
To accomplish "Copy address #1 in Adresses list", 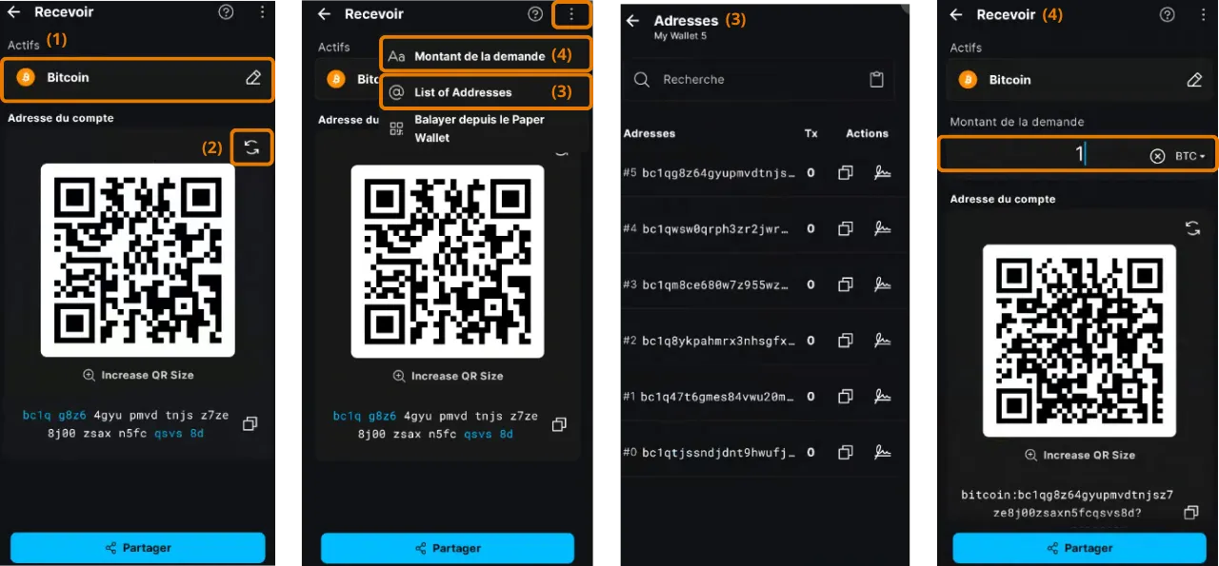I will (845, 396).
